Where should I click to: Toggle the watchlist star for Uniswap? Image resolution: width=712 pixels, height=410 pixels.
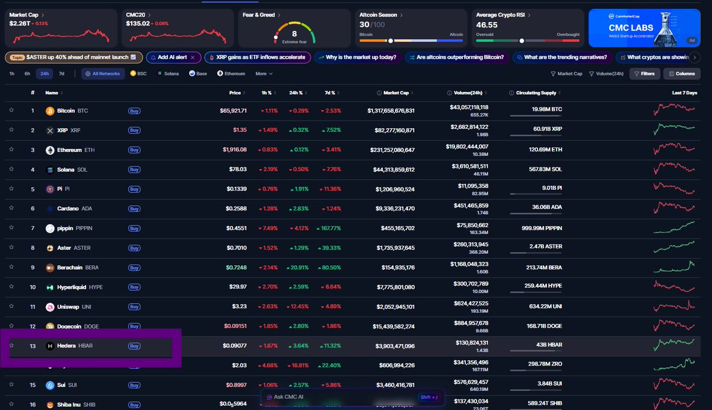coord(11,307)
